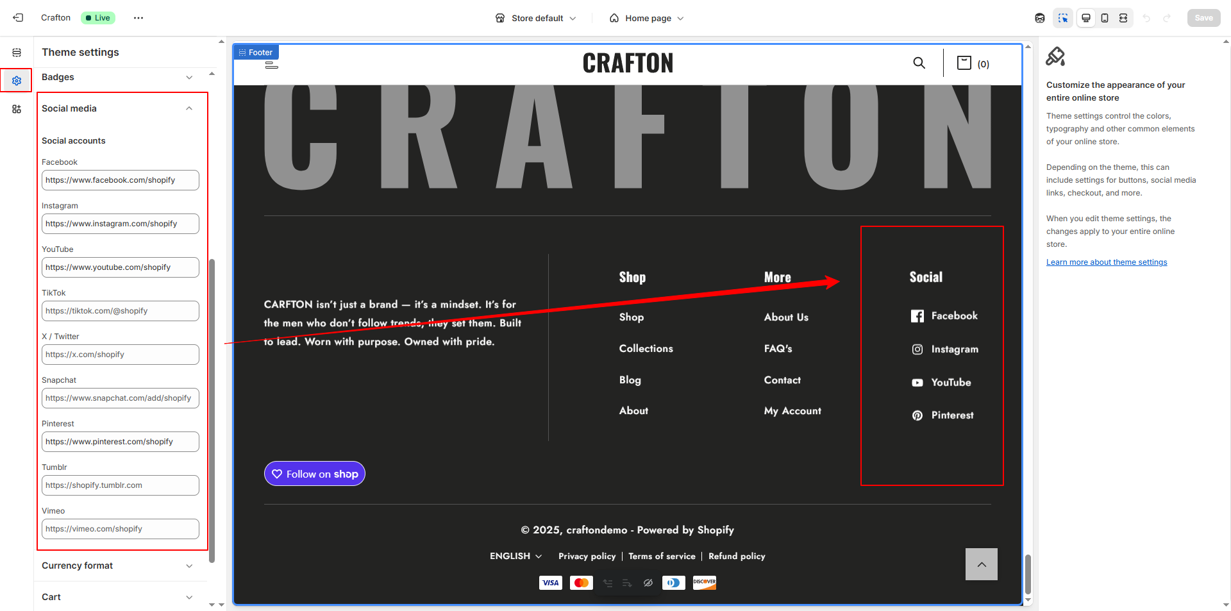The image size is (1231, 611).
Task: Open the Home page selector dropdown
Action: [x=647, y=18]
